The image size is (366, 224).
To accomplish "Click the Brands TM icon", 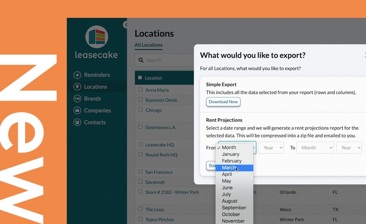I will pyautogui.click(x=77, y=99).
